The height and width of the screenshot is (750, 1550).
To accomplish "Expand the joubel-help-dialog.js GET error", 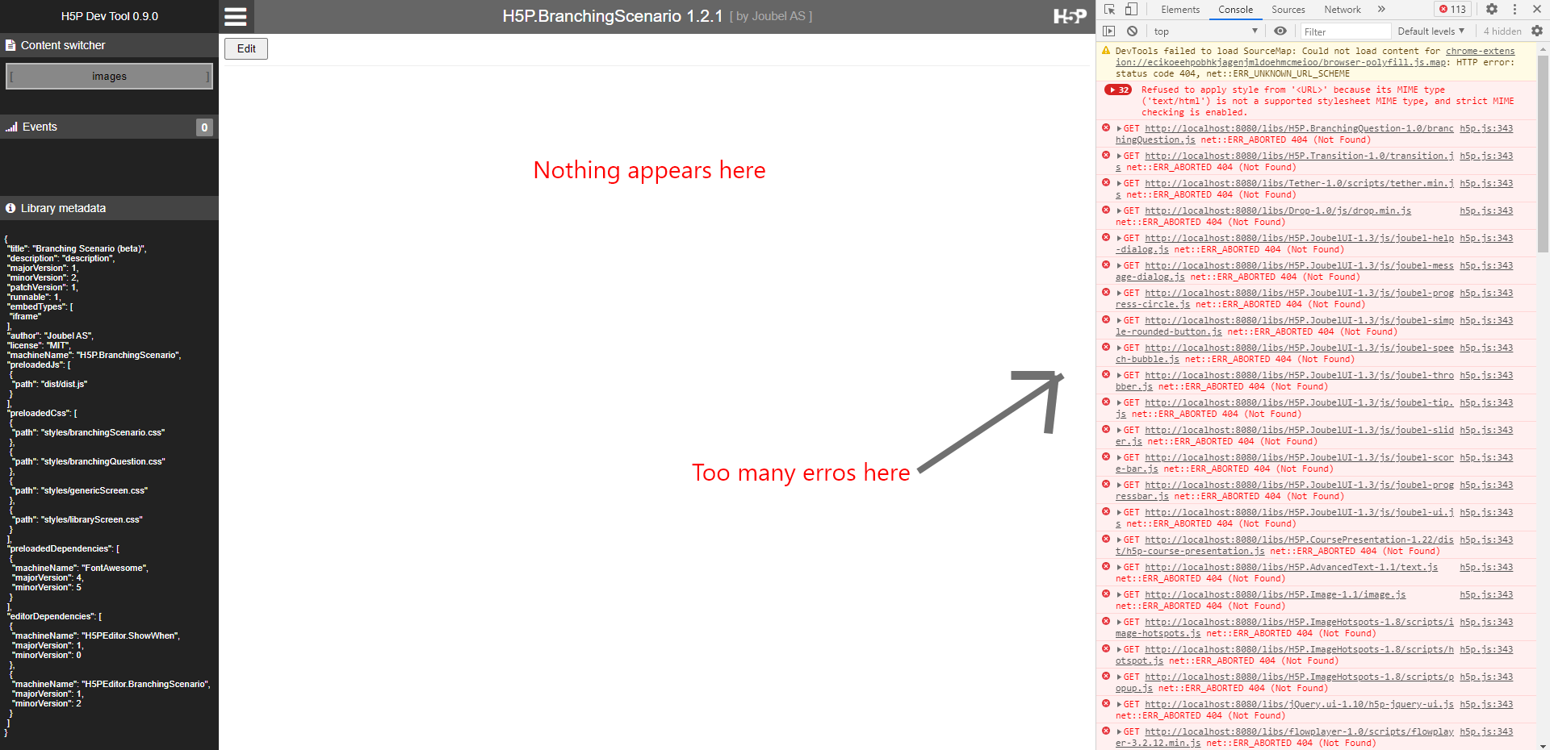I will [1120, 239].
